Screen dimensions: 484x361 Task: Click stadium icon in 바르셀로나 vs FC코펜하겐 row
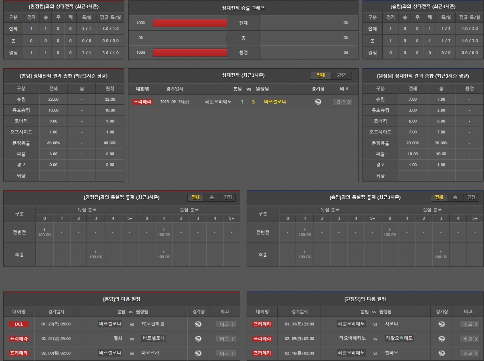pyautogui.click(x=198, y=324)
